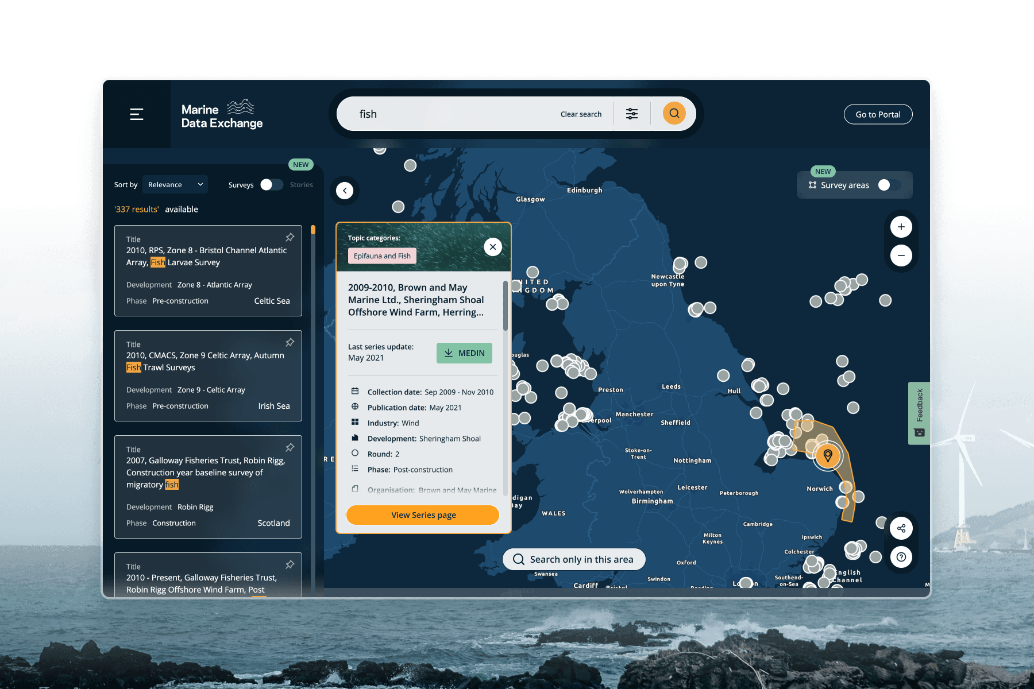Click the Publication date globe icon
Viewport: 1034px width, 689px height.
coord(355,407)
